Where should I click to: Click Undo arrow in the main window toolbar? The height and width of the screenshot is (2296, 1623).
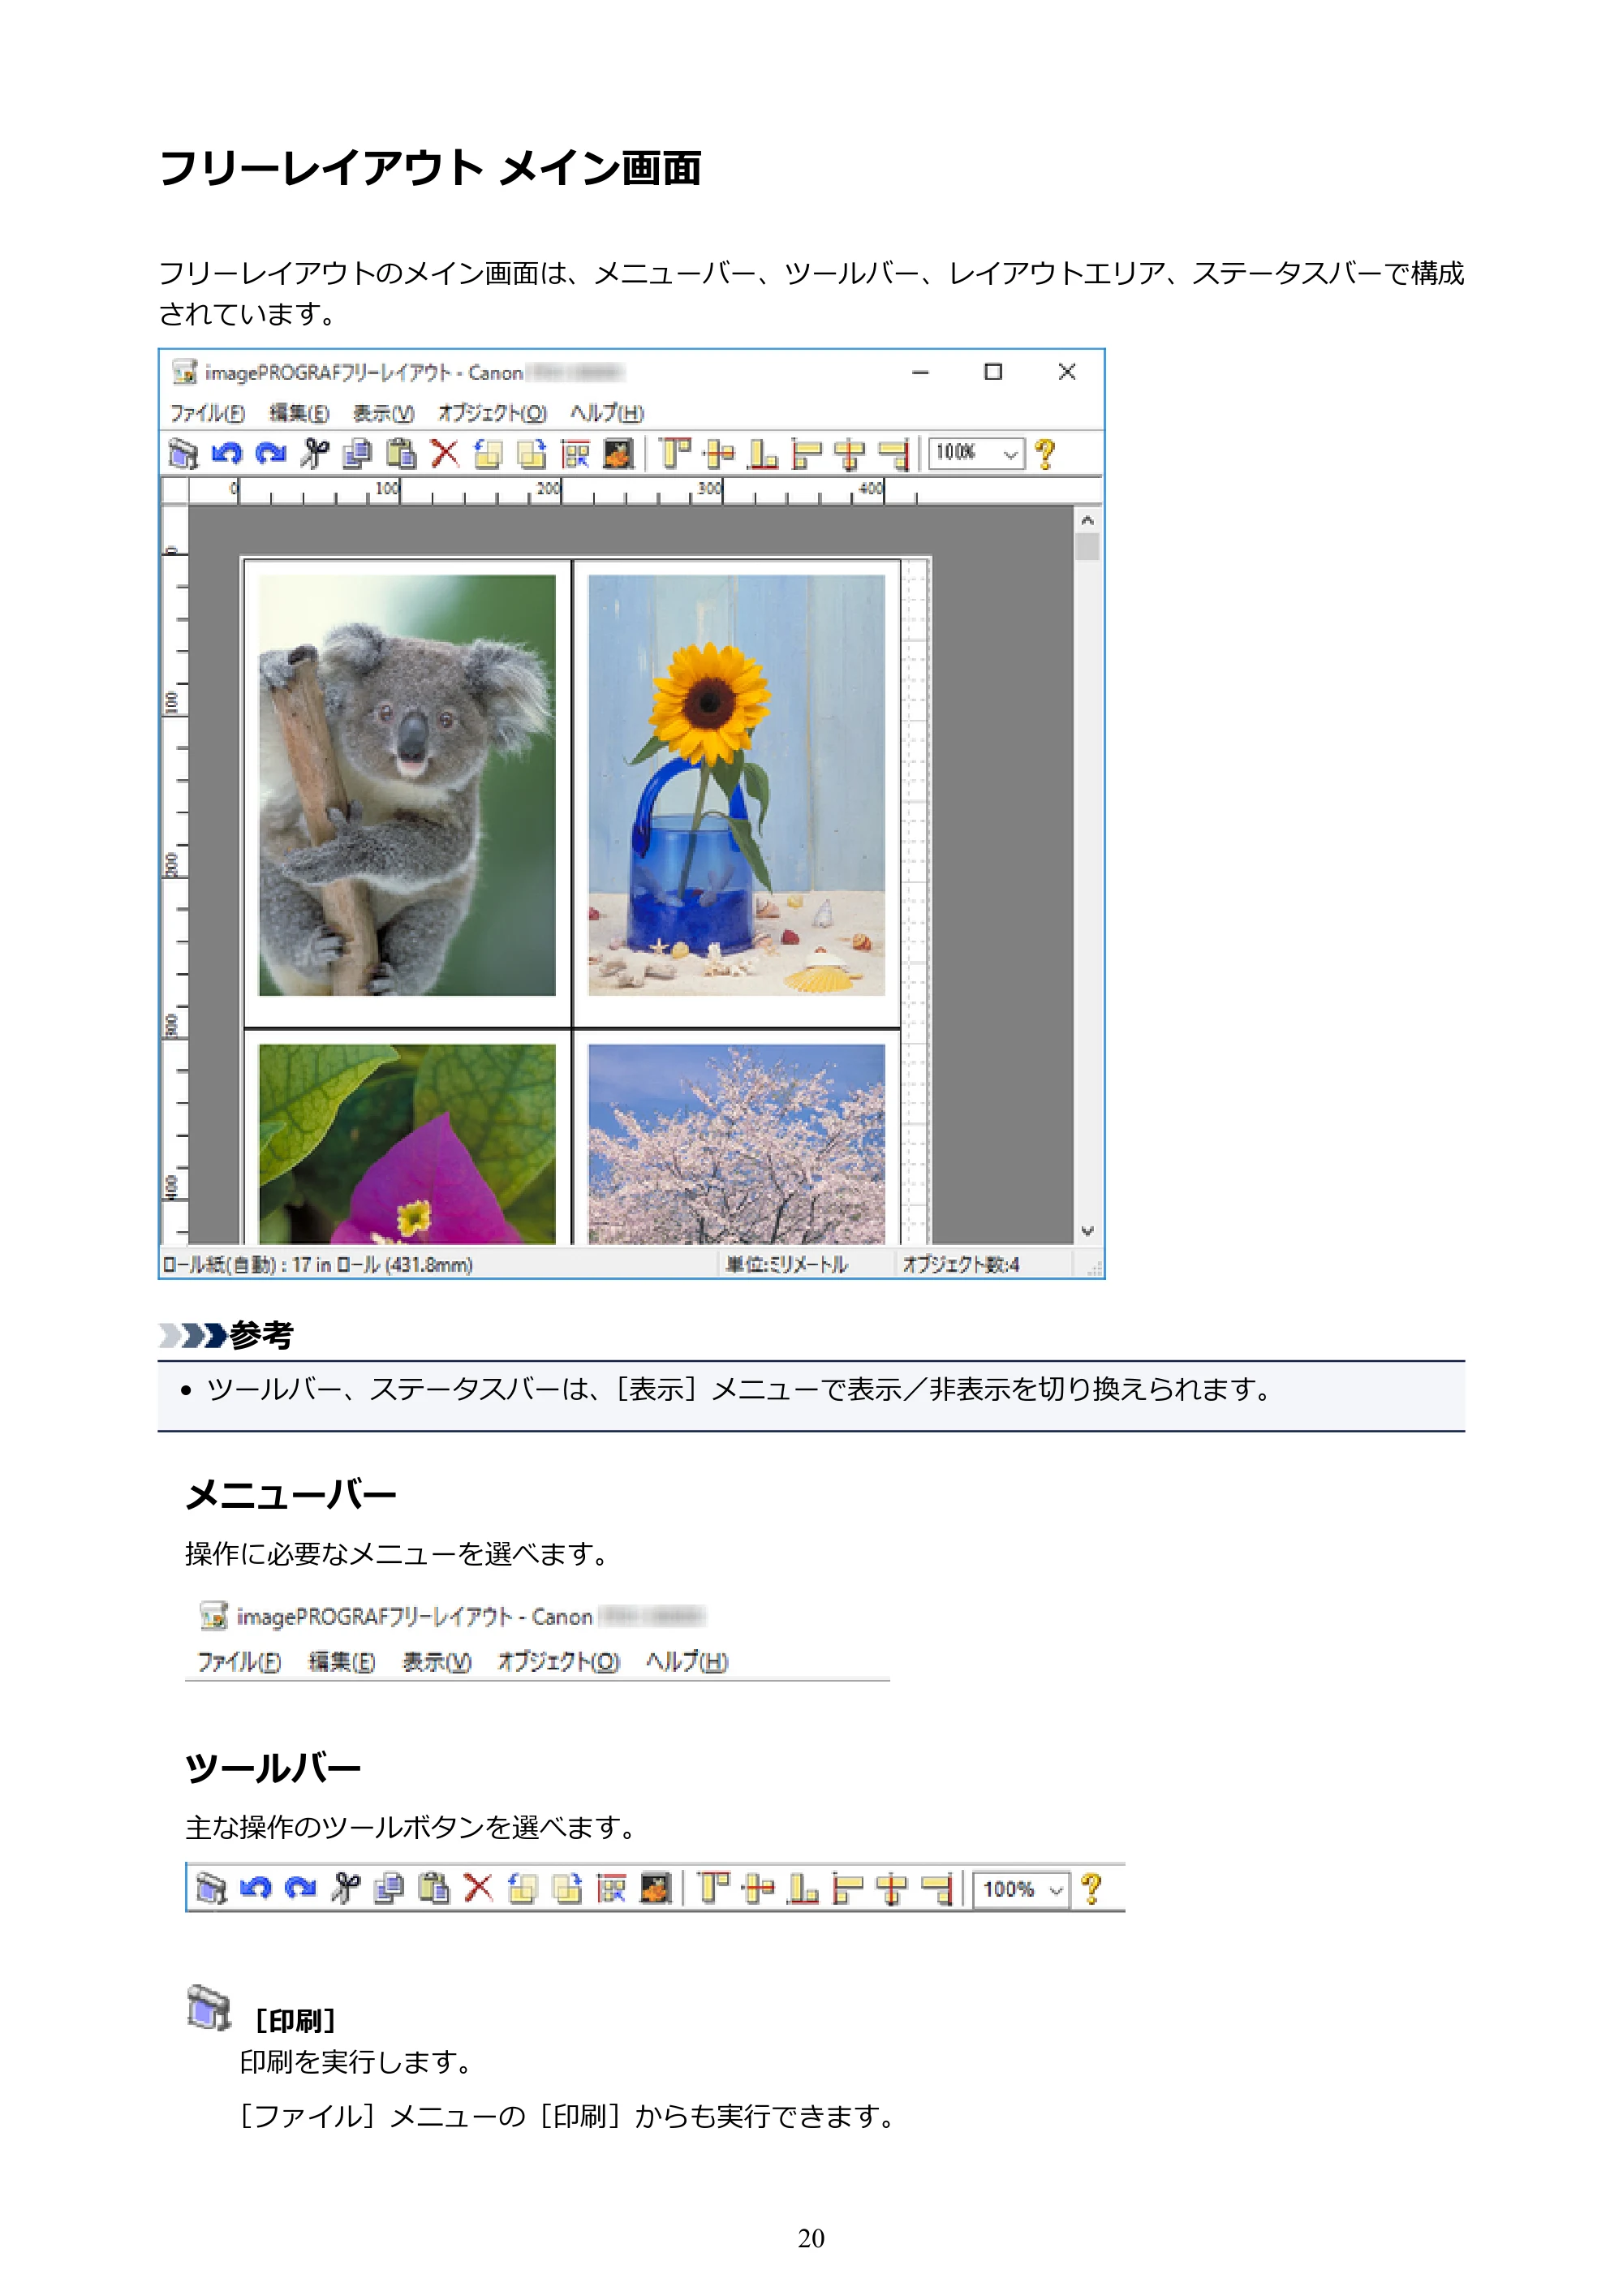tap(227, 454)
